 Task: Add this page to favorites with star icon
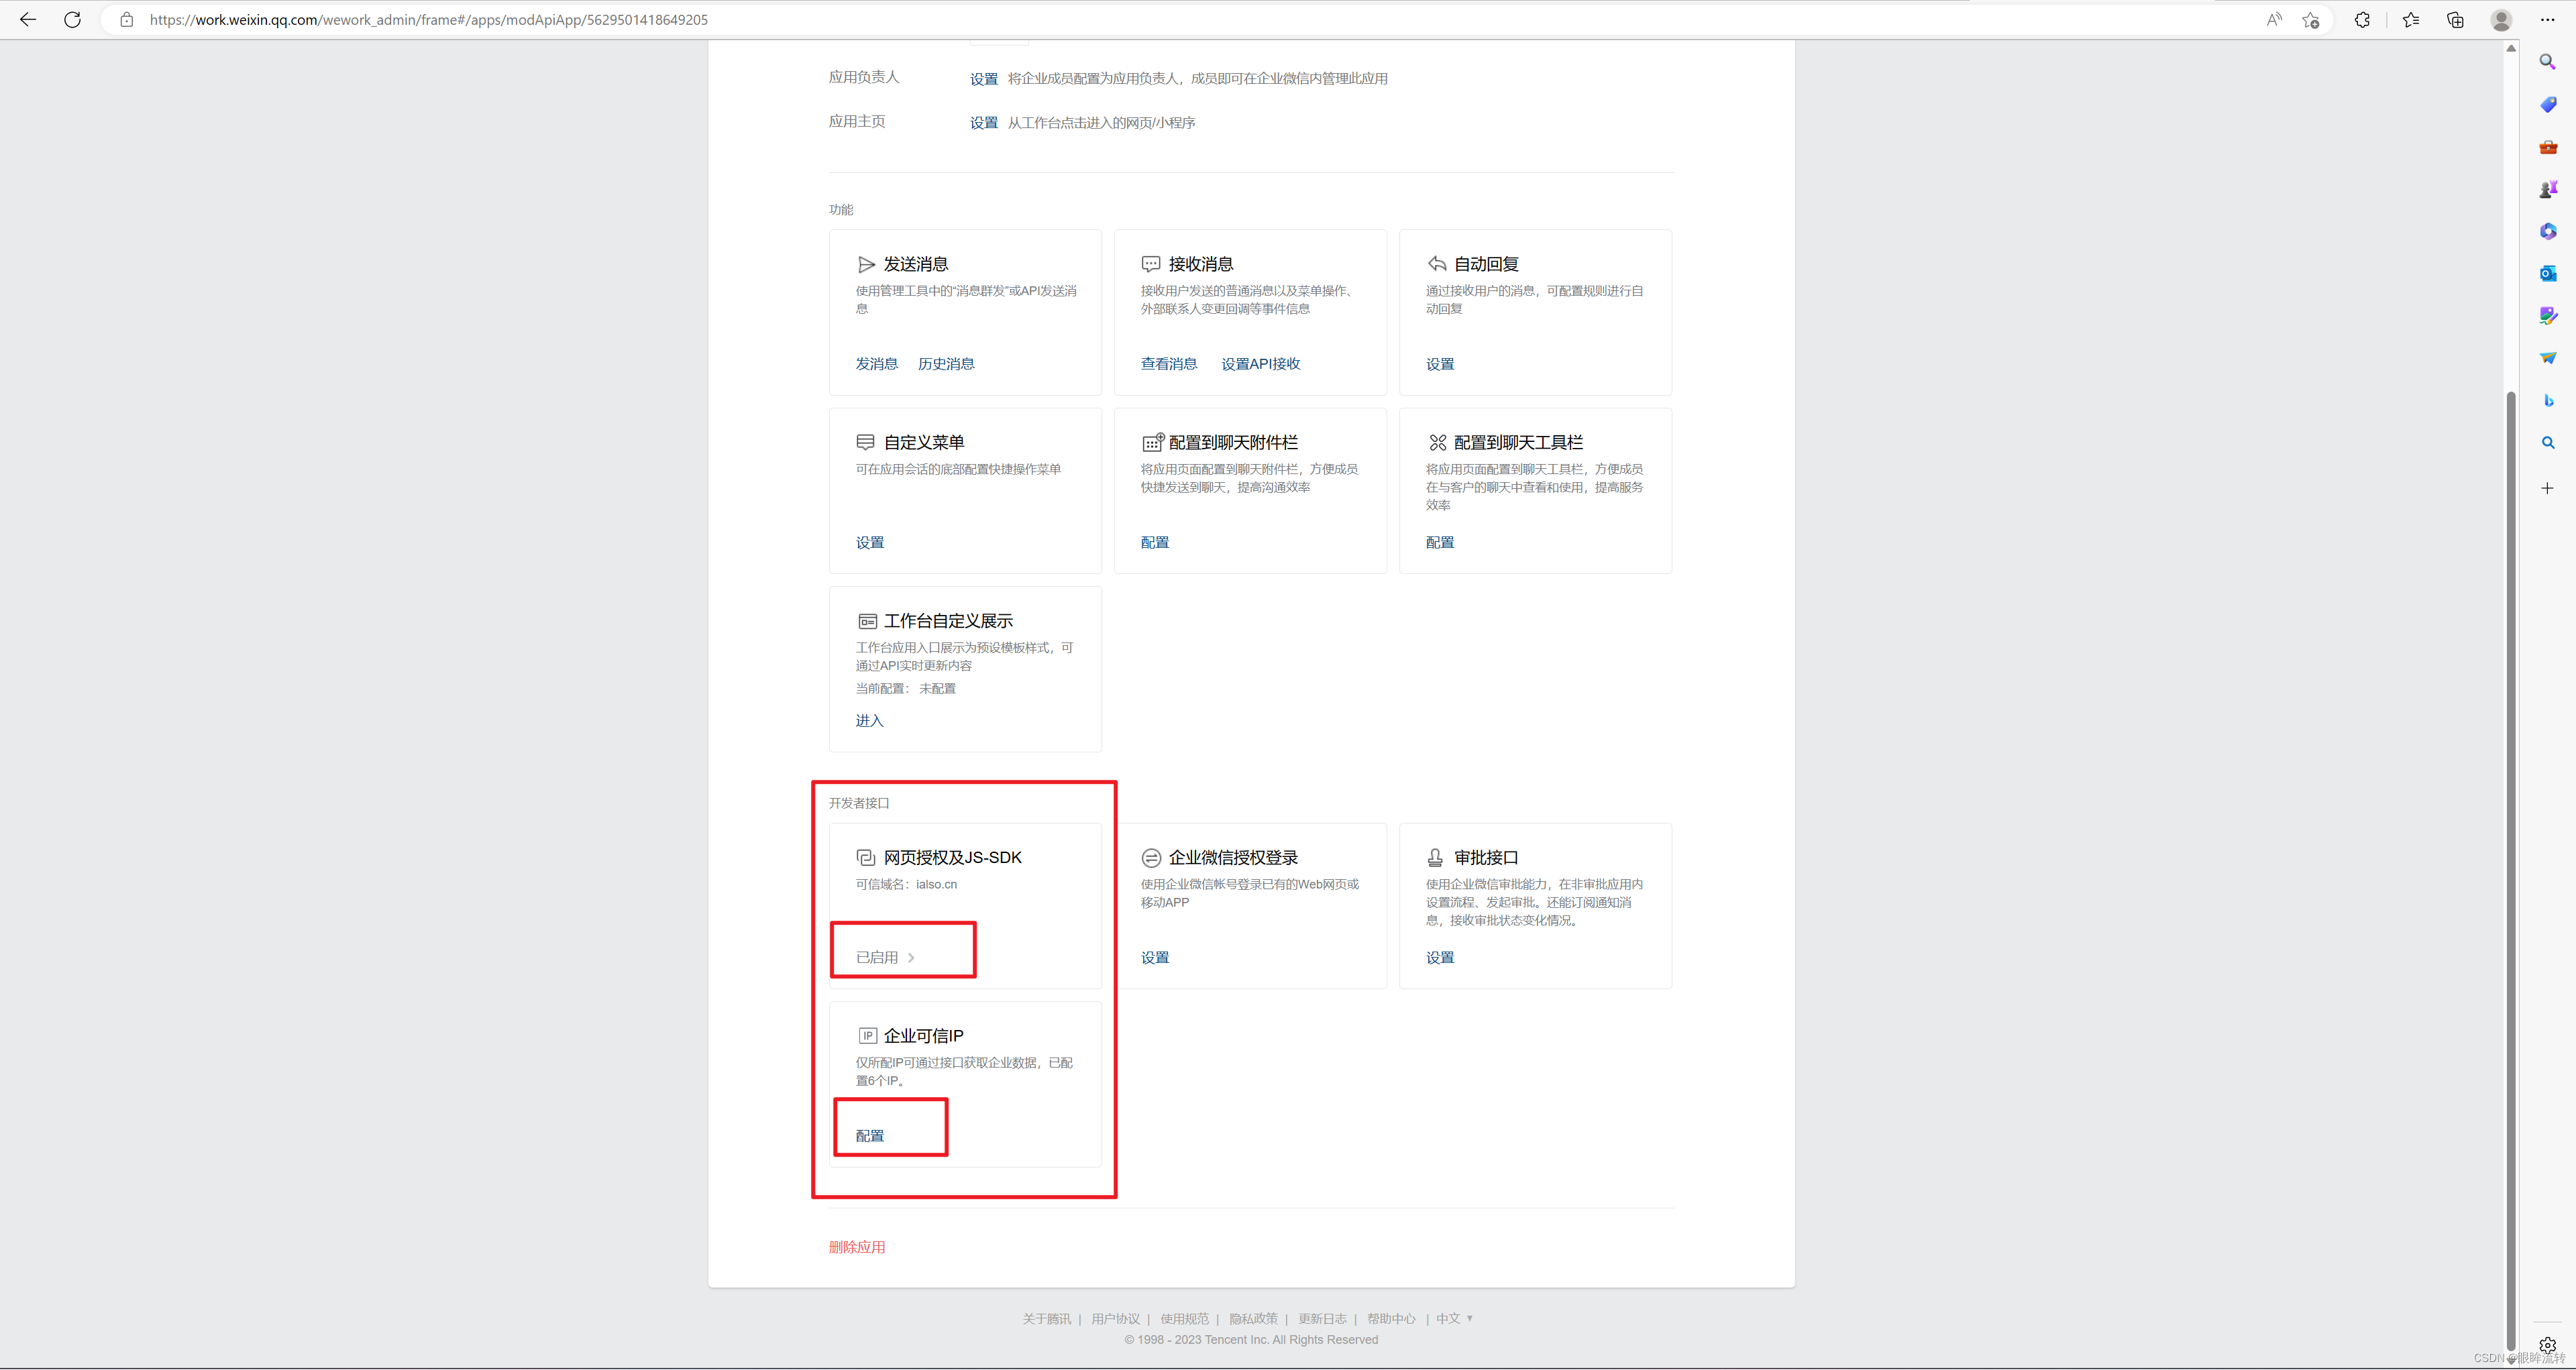click(2310, 19)
